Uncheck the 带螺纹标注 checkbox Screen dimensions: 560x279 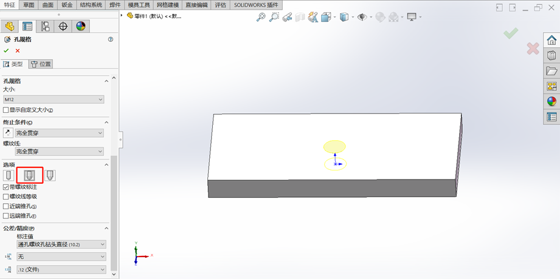[x=6, y=187]
